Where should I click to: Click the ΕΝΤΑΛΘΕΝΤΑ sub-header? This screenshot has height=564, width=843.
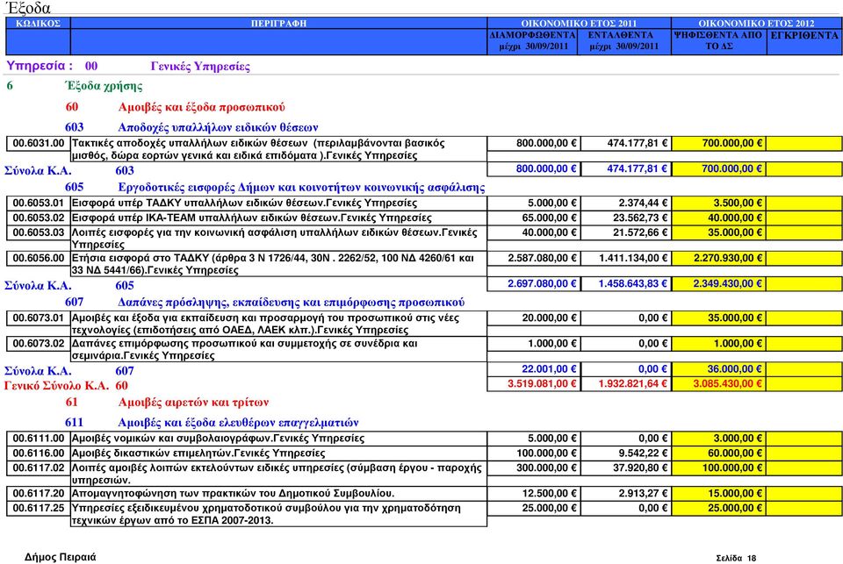(x=624, y=41)
